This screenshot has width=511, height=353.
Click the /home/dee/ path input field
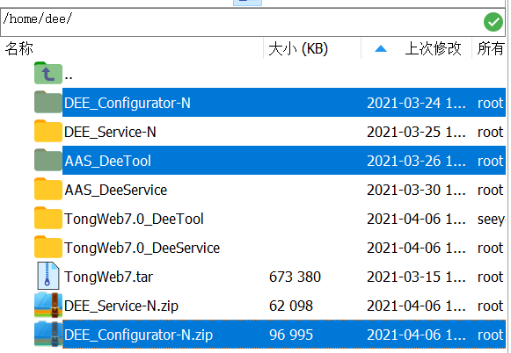tap(241, 22)
